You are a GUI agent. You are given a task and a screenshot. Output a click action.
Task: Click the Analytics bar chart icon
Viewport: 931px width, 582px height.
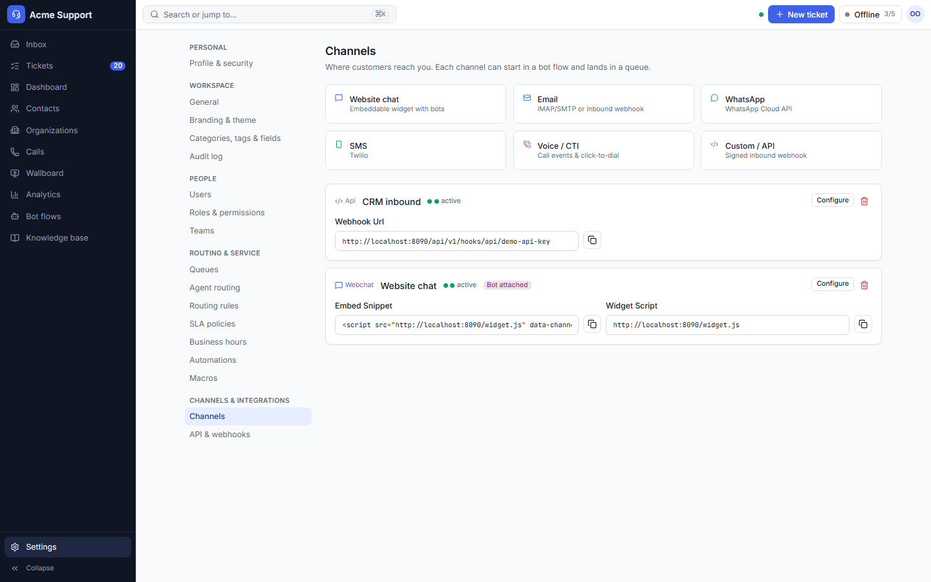coord(15,195)
